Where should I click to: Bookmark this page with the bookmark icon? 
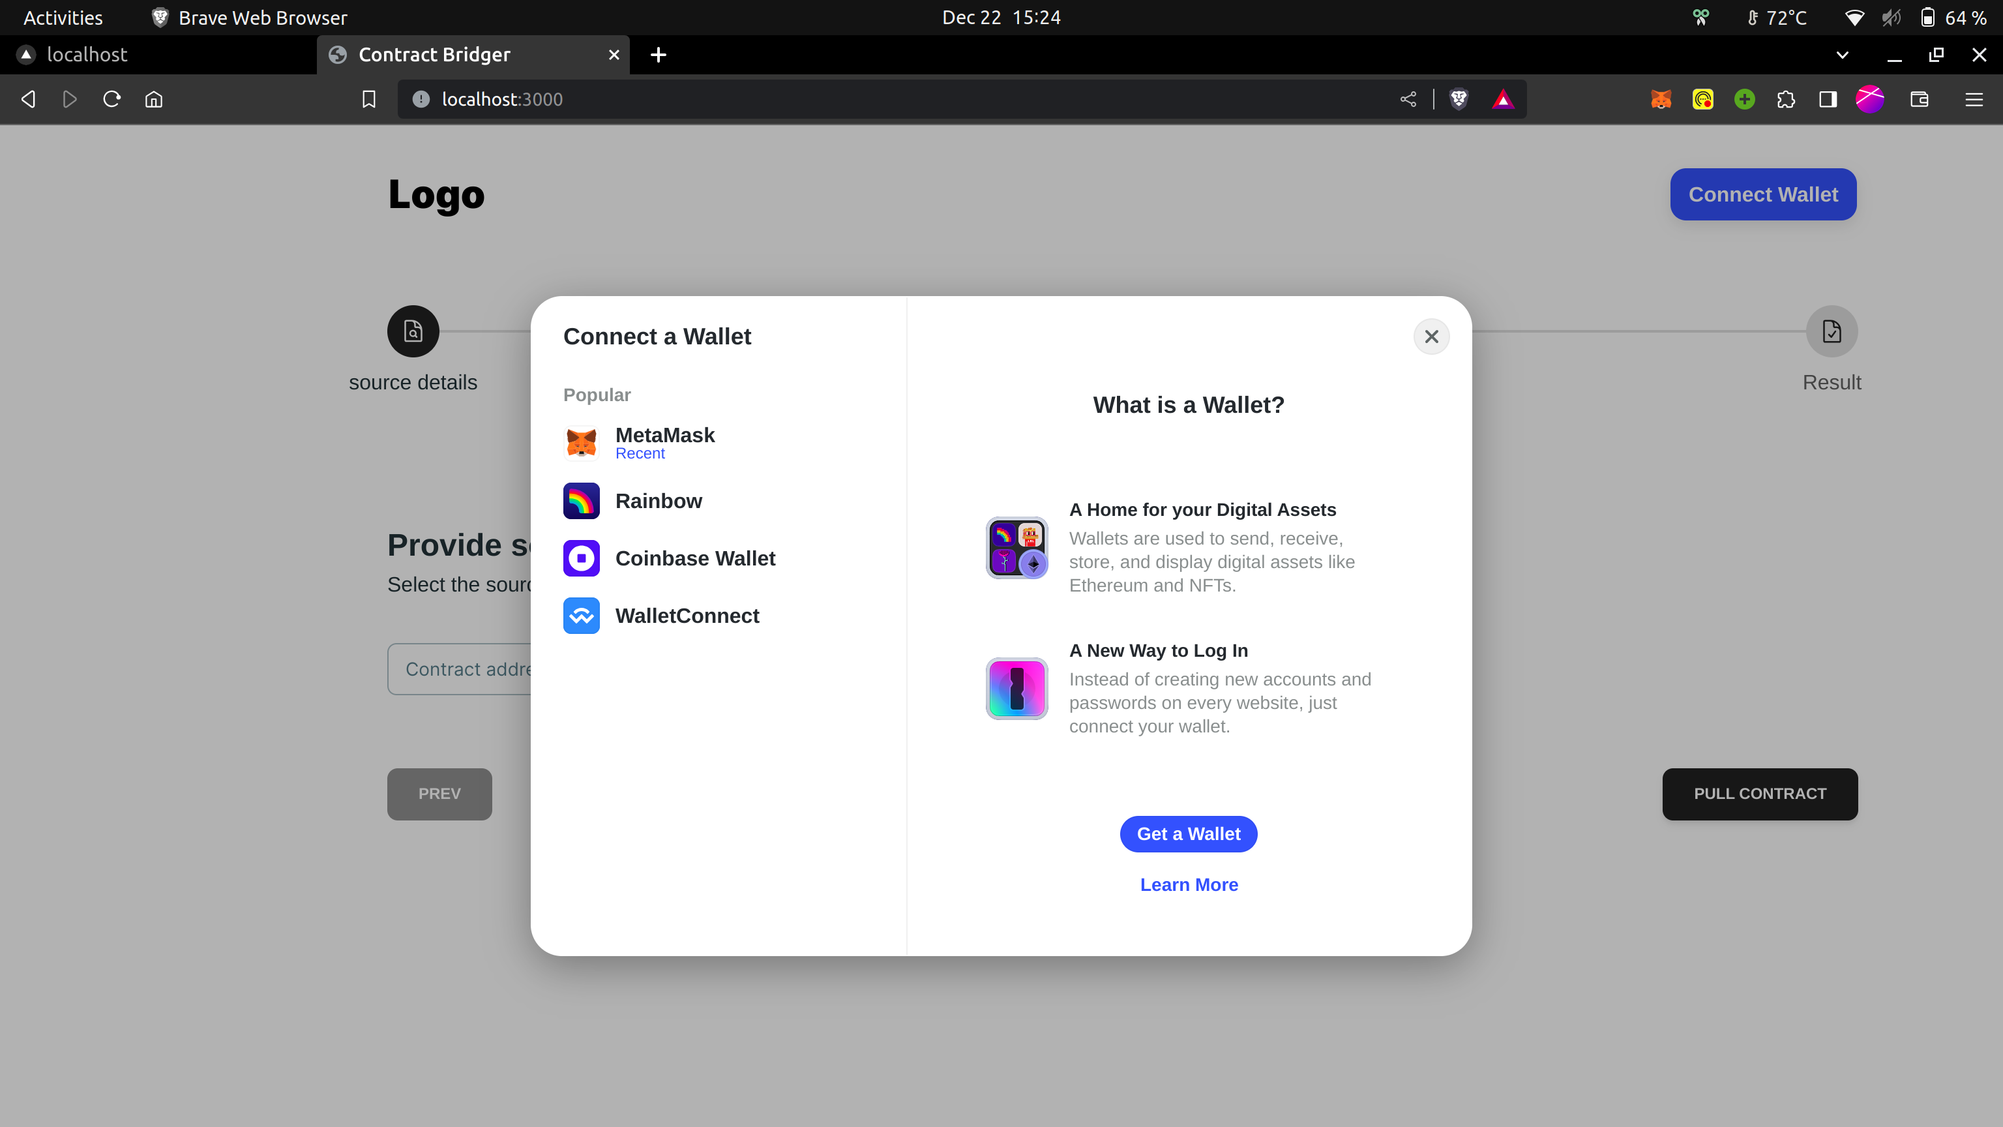coord(368,100)
